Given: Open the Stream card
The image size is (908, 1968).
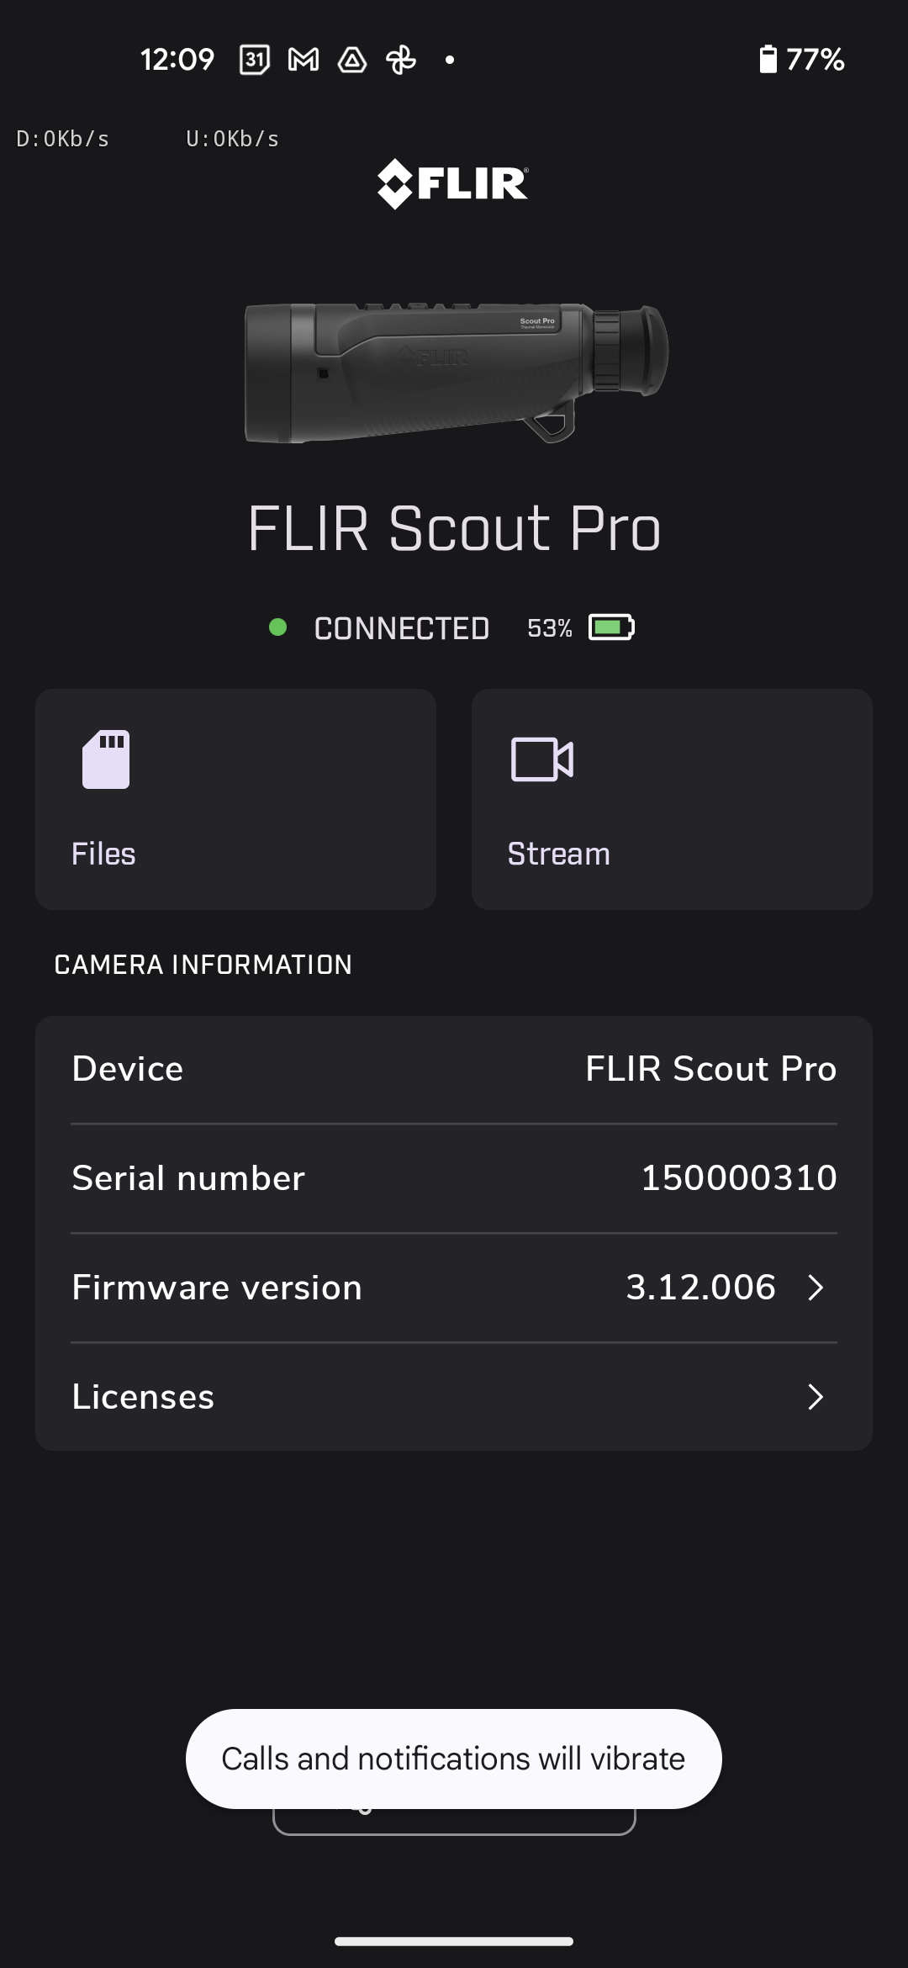Looking at the screenshot, I should 672,799.
